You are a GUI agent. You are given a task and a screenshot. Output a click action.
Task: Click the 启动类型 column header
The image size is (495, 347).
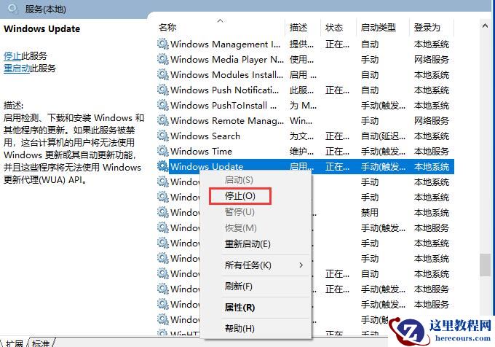point(379,28)
